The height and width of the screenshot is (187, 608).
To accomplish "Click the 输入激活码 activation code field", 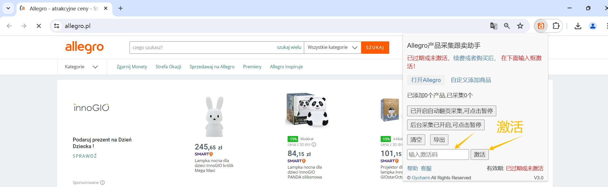I will pos(438,155).
